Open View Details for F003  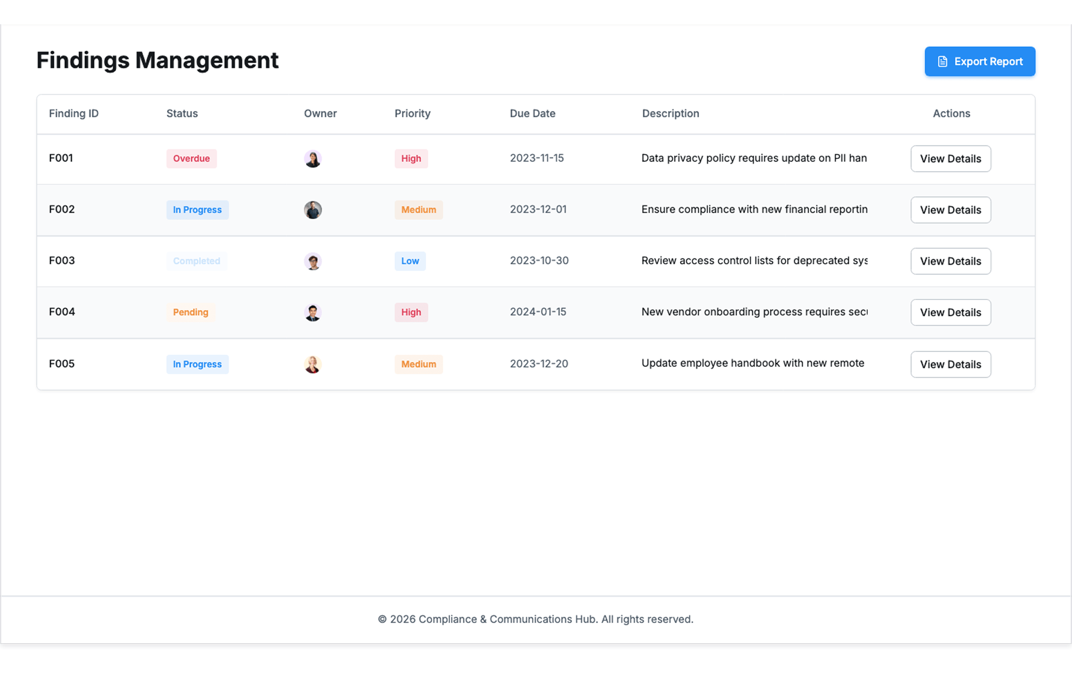pos(950,262)
